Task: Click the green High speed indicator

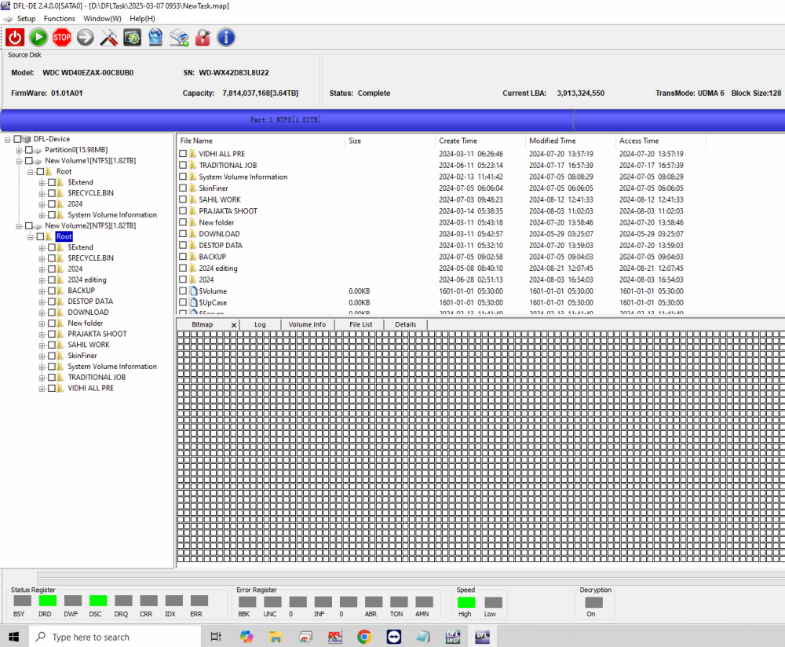Action: coord(466,602)
